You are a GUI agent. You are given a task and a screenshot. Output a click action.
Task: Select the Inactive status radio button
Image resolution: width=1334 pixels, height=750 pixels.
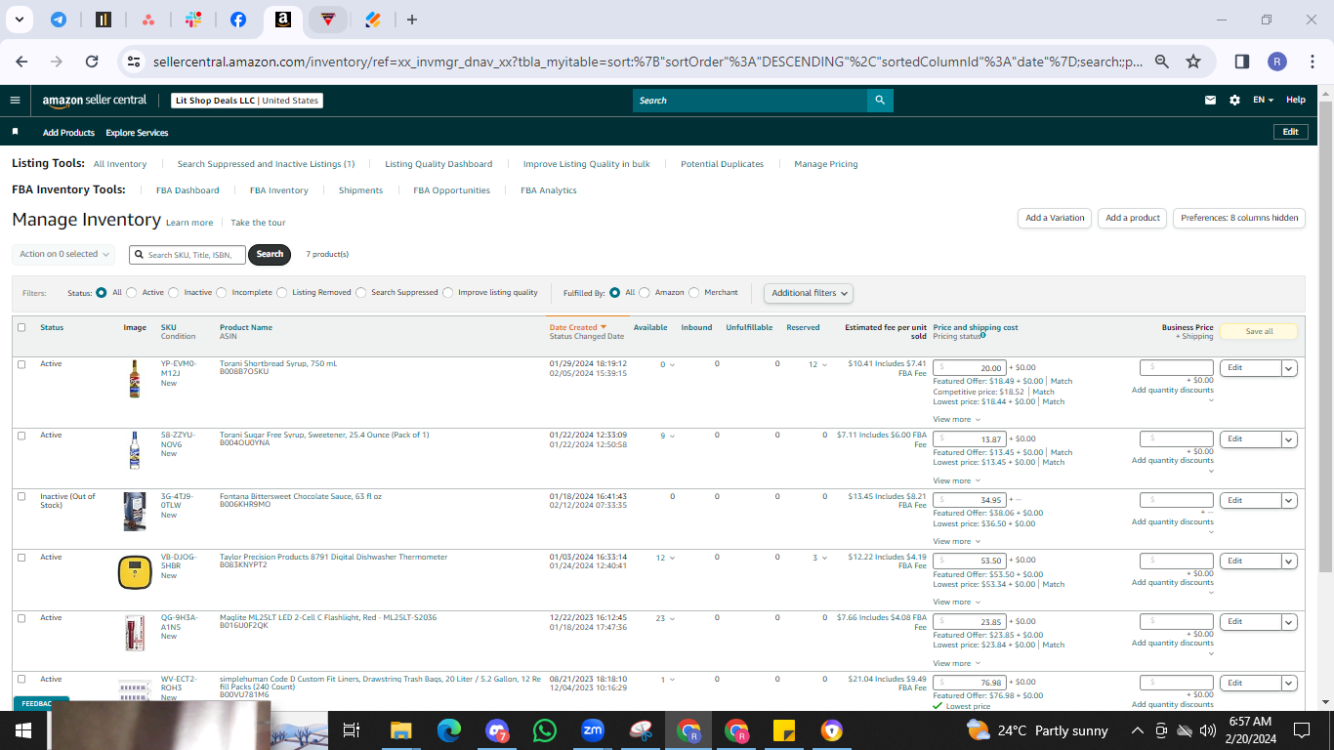pos(174,292)
